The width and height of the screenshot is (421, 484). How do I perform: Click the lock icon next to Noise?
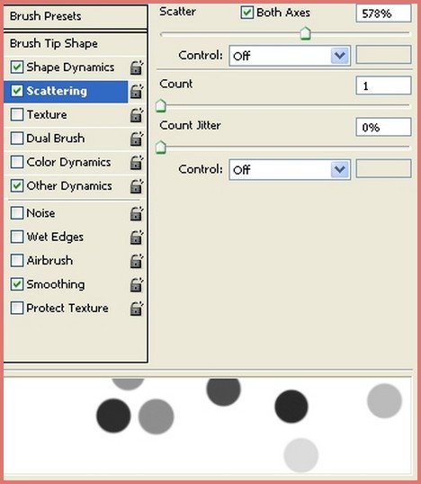(136, 213)
